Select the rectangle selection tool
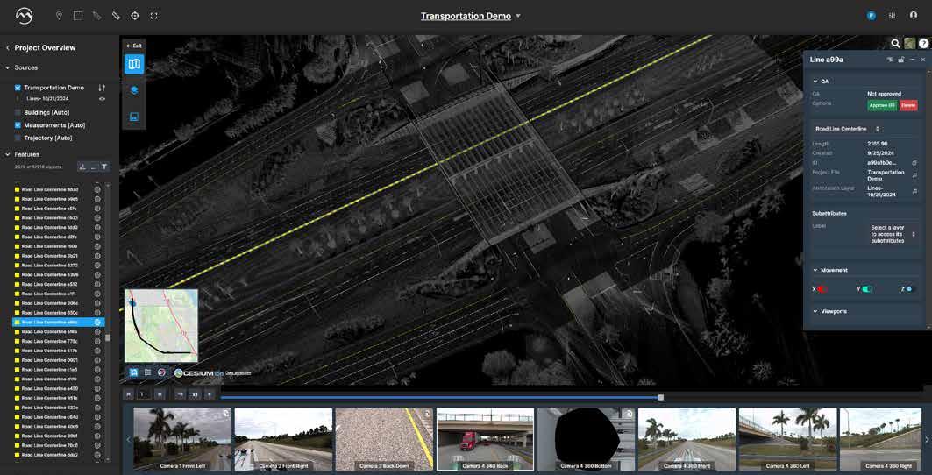 pos(78,16)
